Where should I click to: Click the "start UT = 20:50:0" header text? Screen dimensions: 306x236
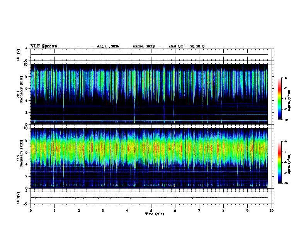187,46
